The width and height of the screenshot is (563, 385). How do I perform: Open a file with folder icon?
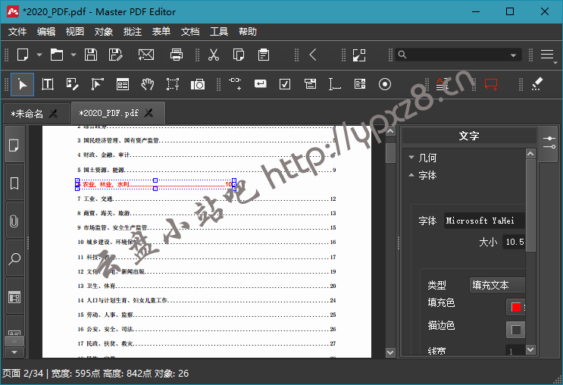[57, 55]
